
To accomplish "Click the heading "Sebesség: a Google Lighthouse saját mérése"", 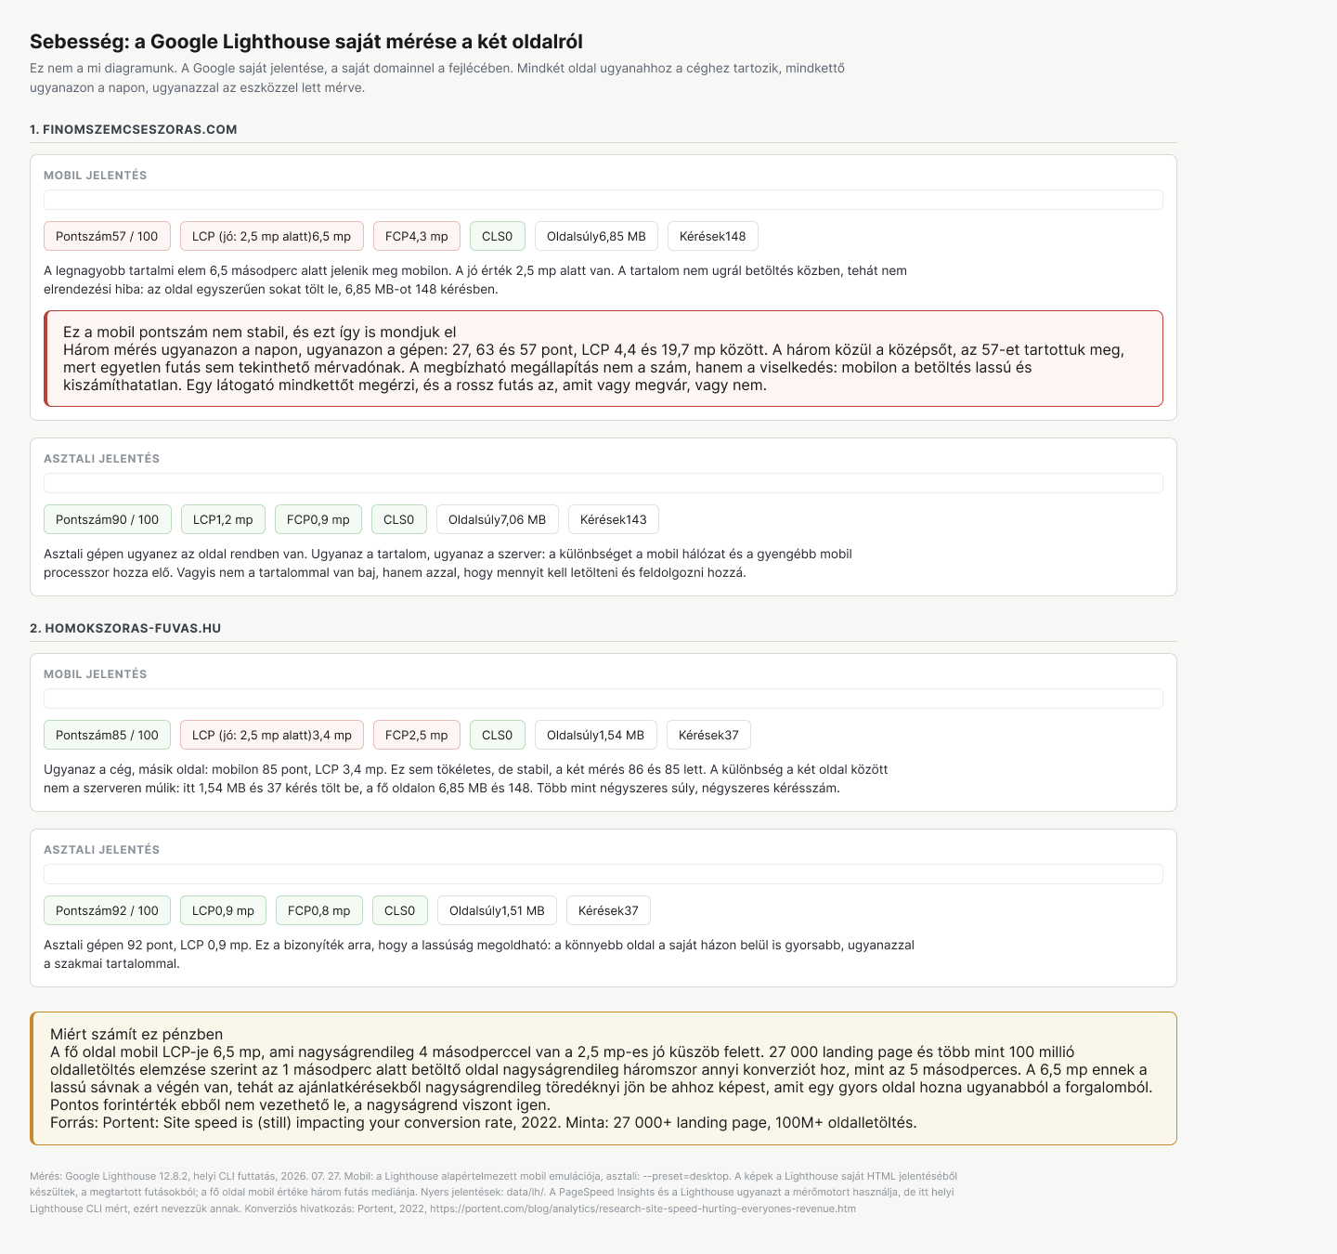I will tap(306, 42).
